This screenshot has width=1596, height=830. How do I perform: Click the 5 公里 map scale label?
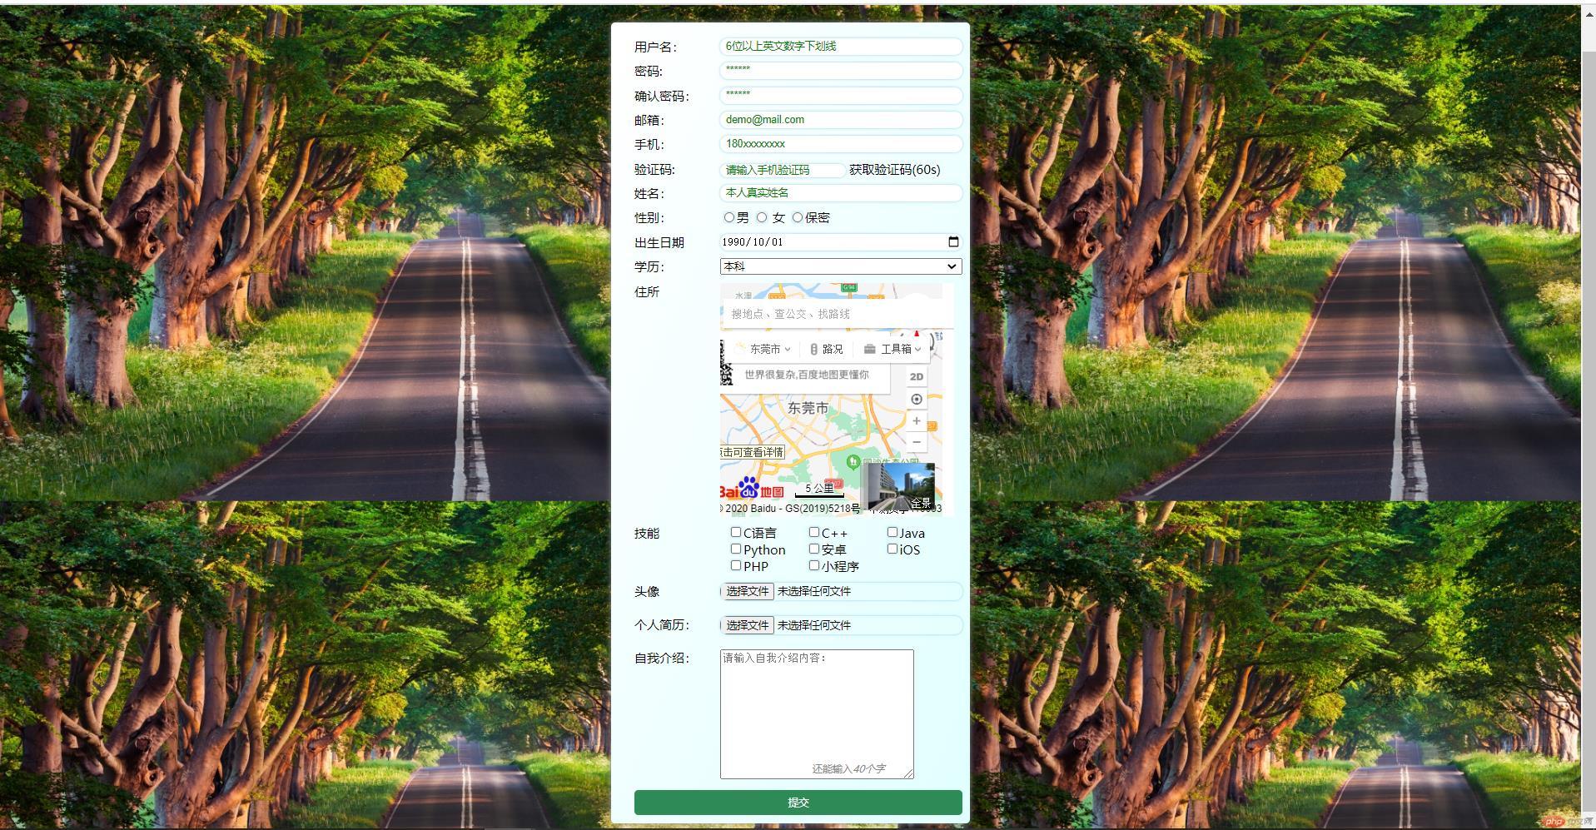point(819,489)
